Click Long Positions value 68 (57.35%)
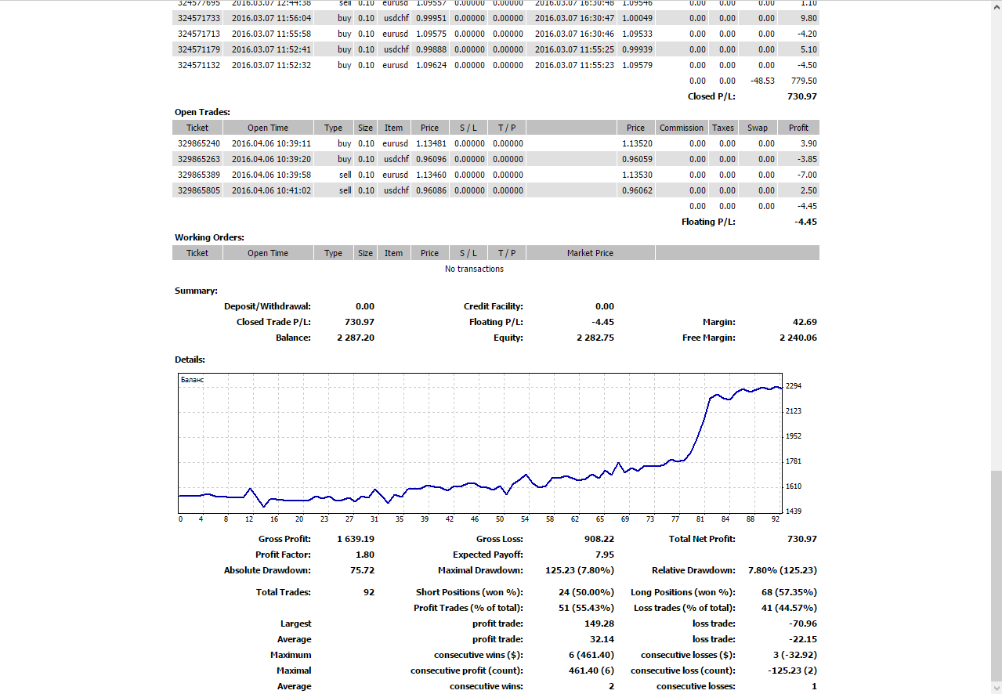 pyautogui.click(x=790, y=592)
